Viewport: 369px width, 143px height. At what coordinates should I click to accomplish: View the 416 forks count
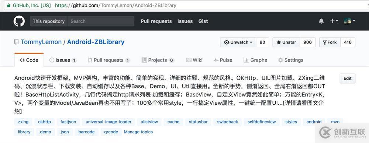click(x=348, y=42)
